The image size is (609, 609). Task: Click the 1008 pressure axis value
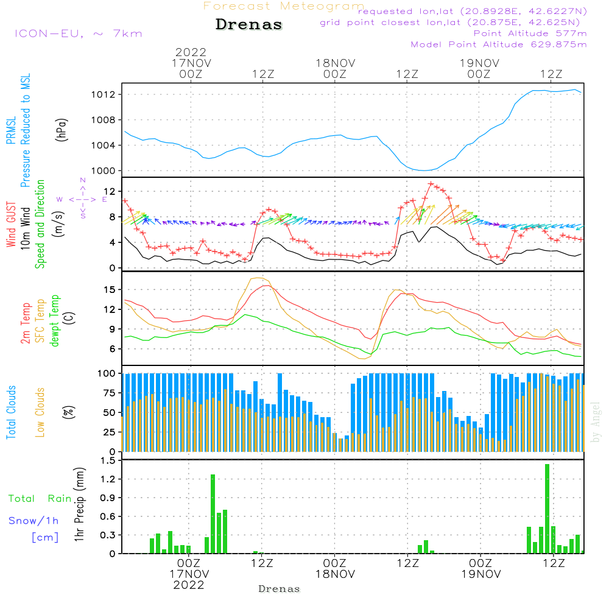[x=104, y=120]
